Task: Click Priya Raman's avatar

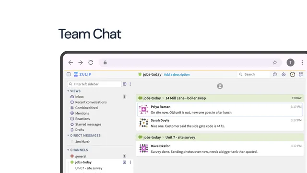Action: tap(144, 109)
